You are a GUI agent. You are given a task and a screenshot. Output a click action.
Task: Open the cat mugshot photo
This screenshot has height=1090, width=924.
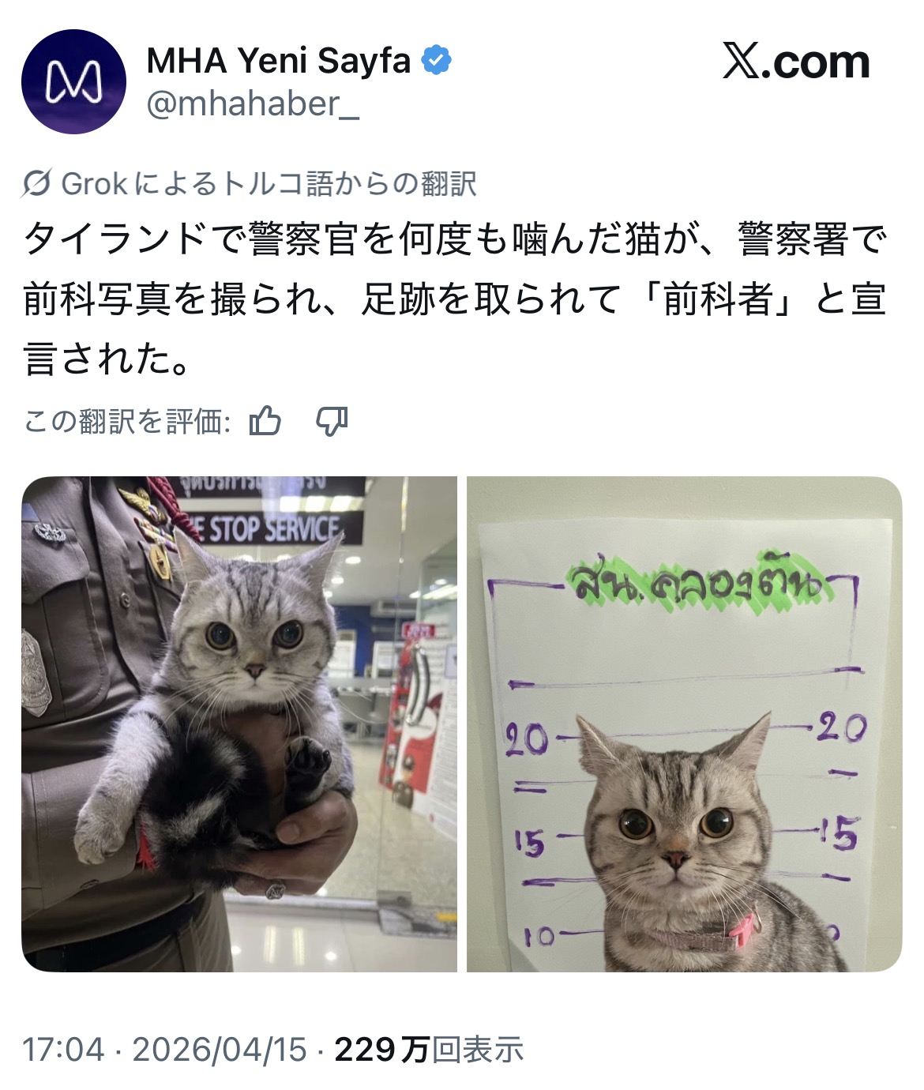click(x=684, y=724)
